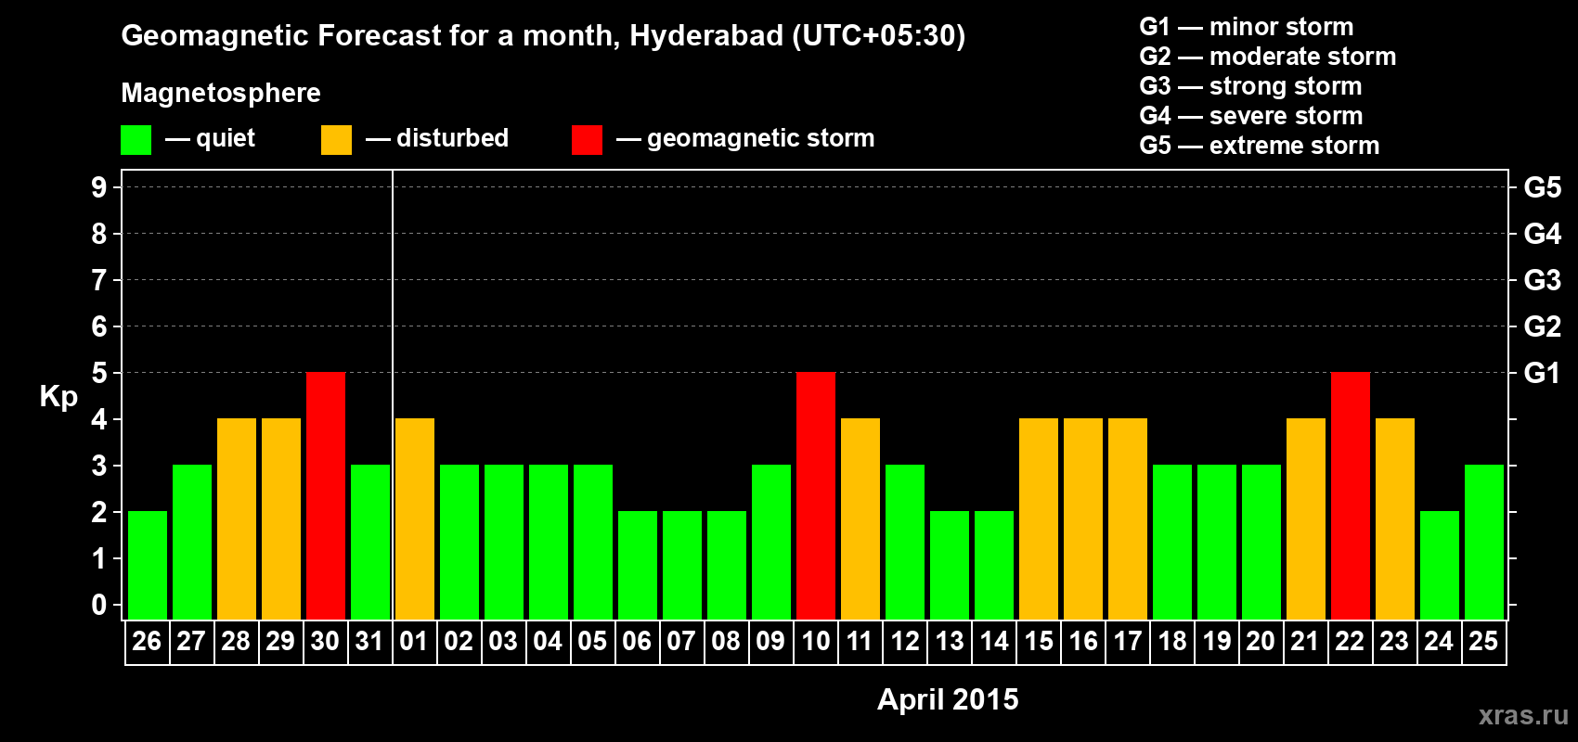
Task: Click date label 15 on the axis
Action: 1038,641
